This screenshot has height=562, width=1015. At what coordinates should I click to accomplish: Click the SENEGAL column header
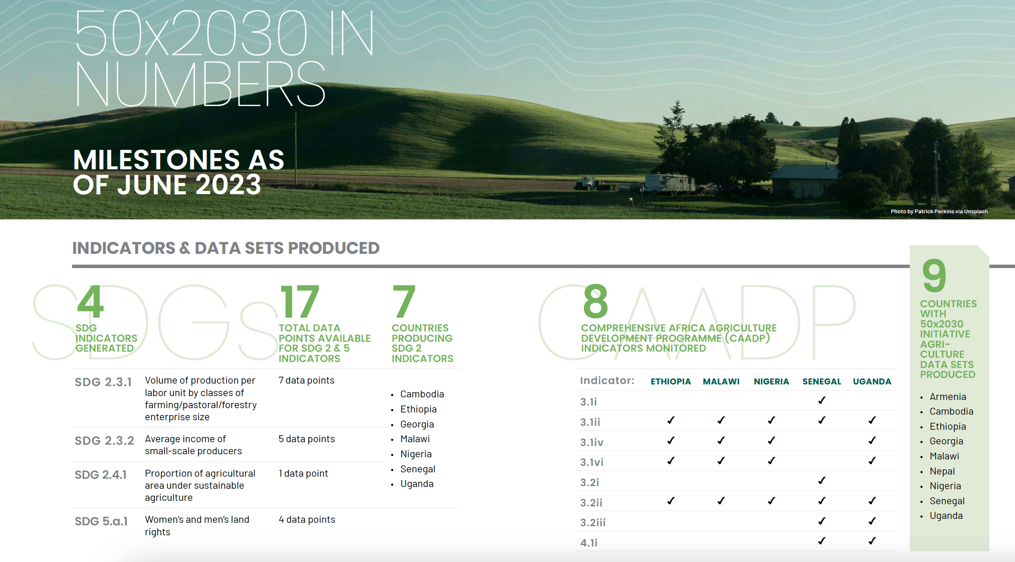(x=822, y=381)
